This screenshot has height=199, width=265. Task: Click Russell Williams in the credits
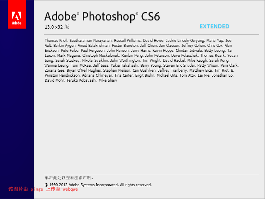point(127,41)
